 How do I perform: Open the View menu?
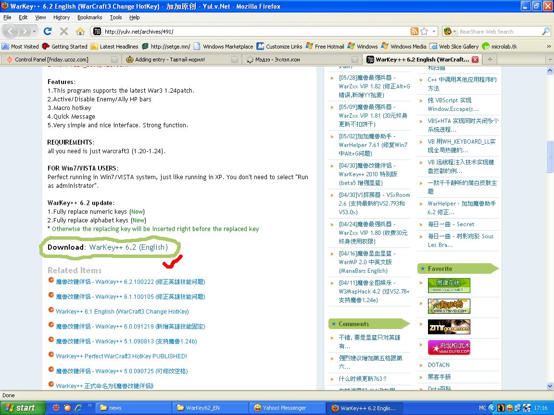point(40,17)
